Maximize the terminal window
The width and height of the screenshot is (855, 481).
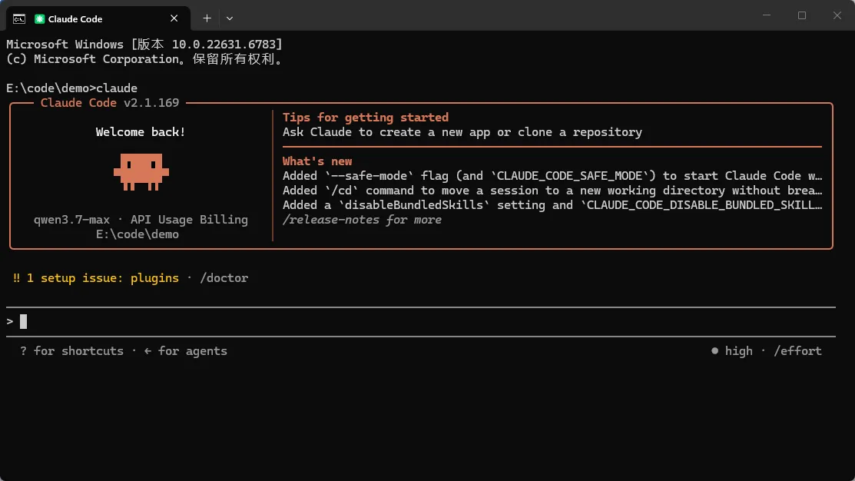tap(801, 15)
